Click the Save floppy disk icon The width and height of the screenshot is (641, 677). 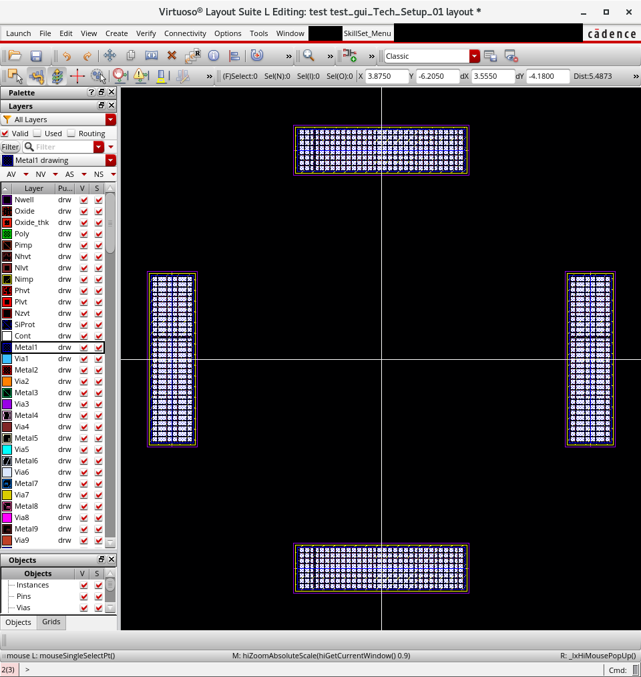(x=36, y=56)
